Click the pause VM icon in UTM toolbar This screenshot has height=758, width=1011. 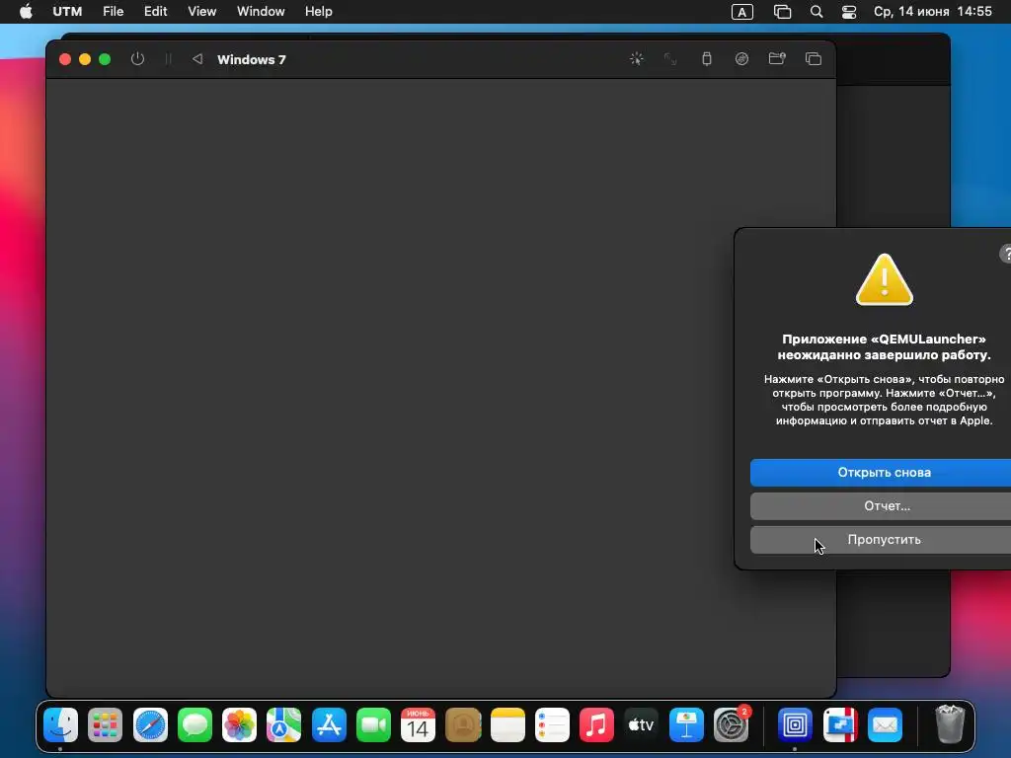pos(168,59)
